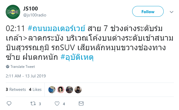Show the 4 Likes list
Viewport: 179px width, 110px height.
[35, 90]
